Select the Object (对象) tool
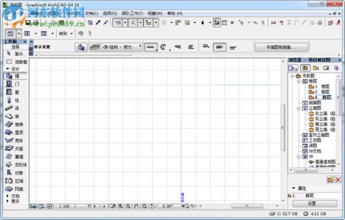 (x=15, y=173)
